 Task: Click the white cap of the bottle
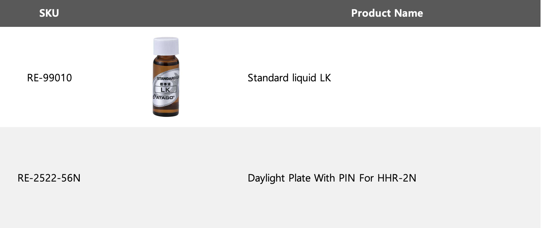click(166, 46)
